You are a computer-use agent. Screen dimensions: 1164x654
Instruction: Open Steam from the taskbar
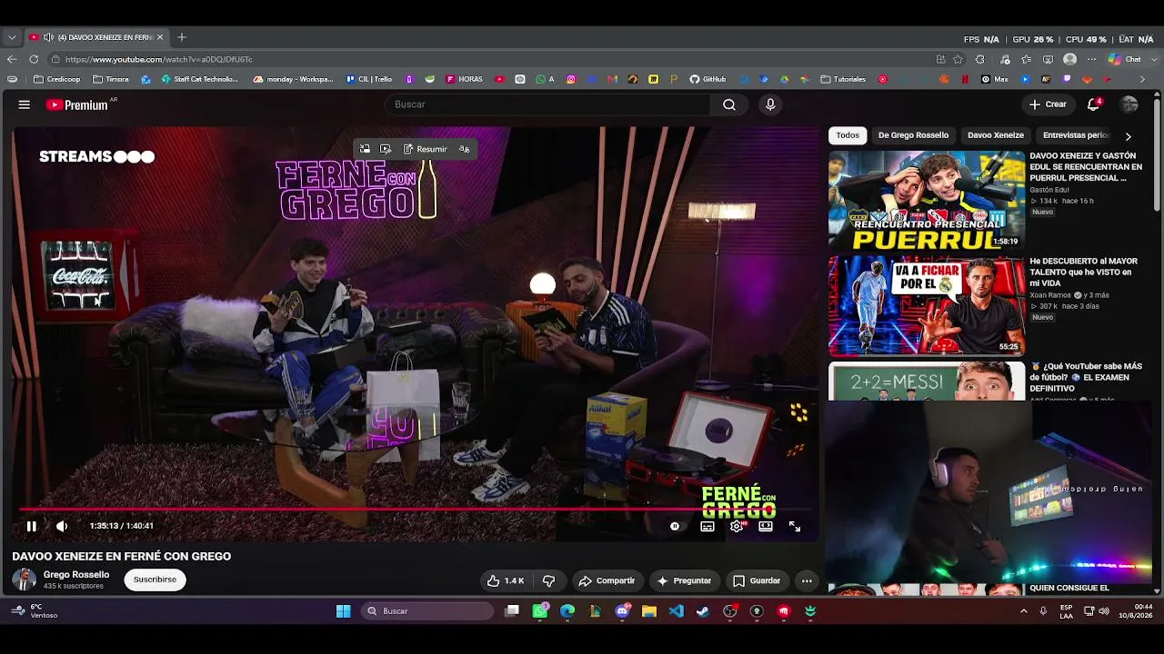pos(703,611)
